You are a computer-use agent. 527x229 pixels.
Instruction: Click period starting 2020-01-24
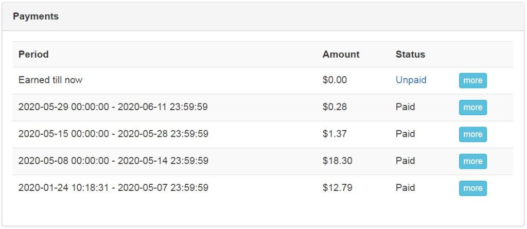coord(113,187)
